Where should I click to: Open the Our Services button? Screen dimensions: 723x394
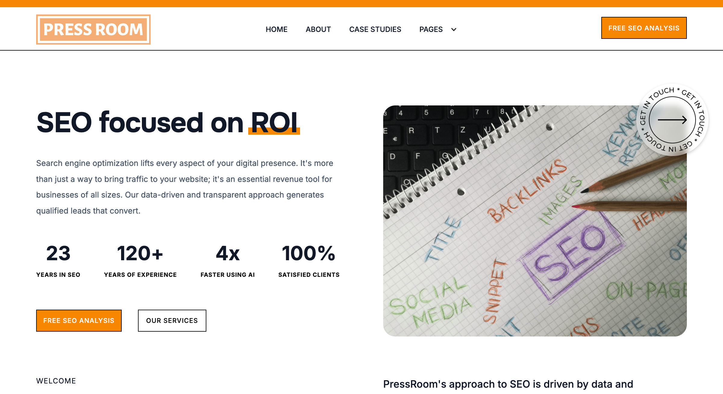coord(172,321)
